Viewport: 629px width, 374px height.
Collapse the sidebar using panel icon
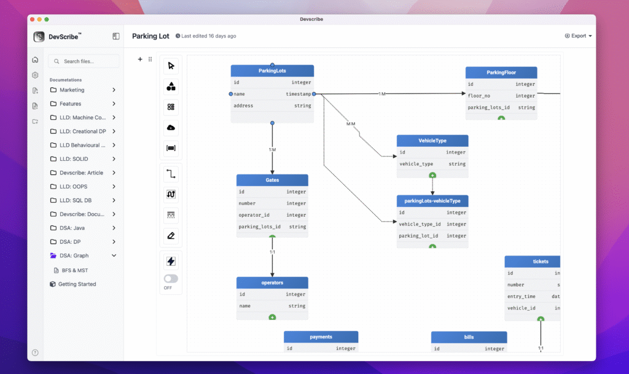(x=116, y=36)
